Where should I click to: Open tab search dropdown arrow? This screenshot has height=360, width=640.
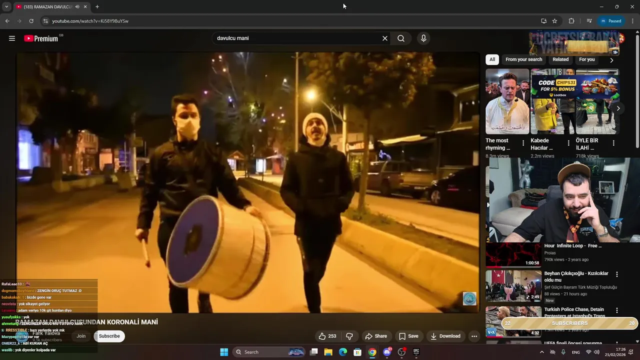pyautogui.click(x=6, y=7)
